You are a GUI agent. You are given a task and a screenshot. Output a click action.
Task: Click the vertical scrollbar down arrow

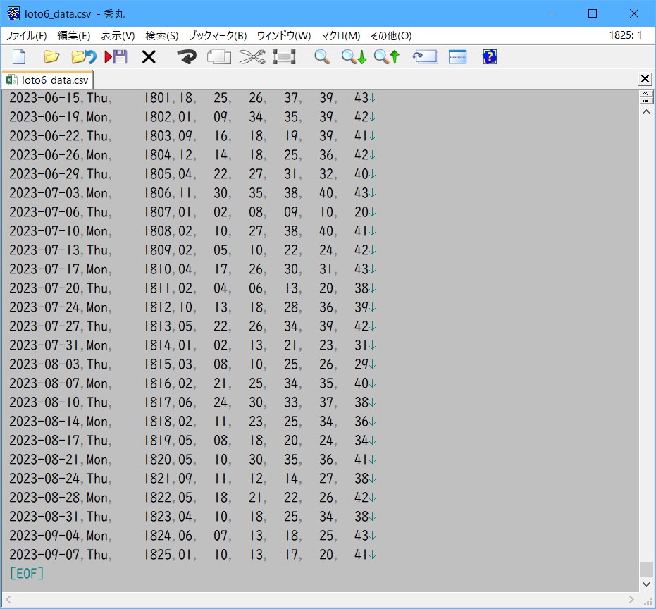click(646, 584)
